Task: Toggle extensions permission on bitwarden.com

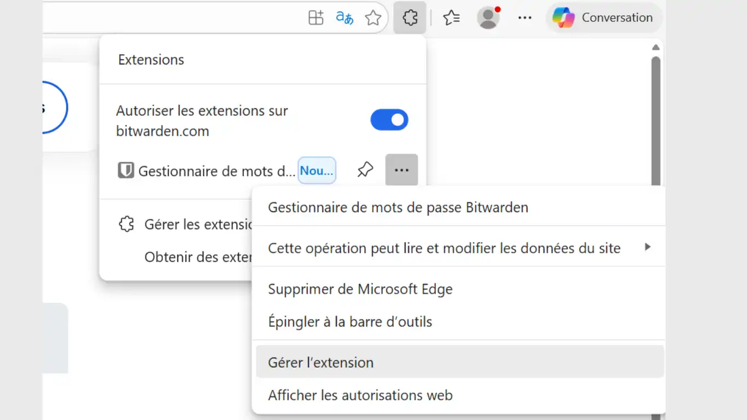Action: coord(389,120)
